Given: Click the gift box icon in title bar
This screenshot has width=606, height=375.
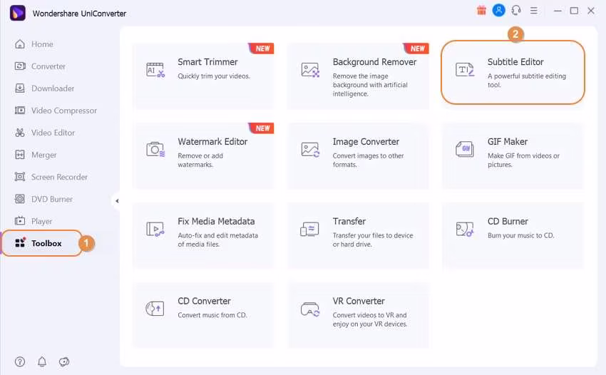Looking at the screenshot, I should (x=481, y=11).
